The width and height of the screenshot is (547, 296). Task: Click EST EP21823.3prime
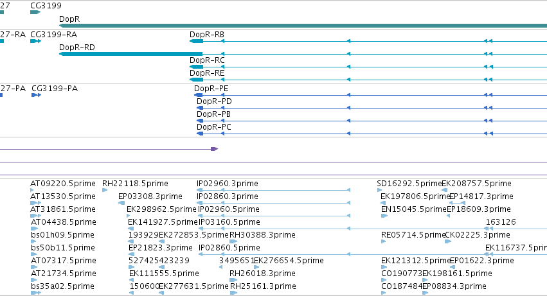coord(161,248)
